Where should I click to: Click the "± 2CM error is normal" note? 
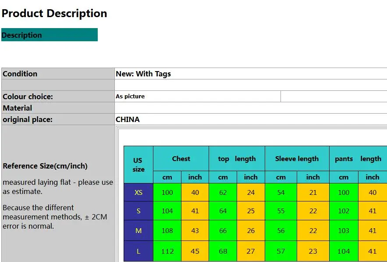[55, 222]
